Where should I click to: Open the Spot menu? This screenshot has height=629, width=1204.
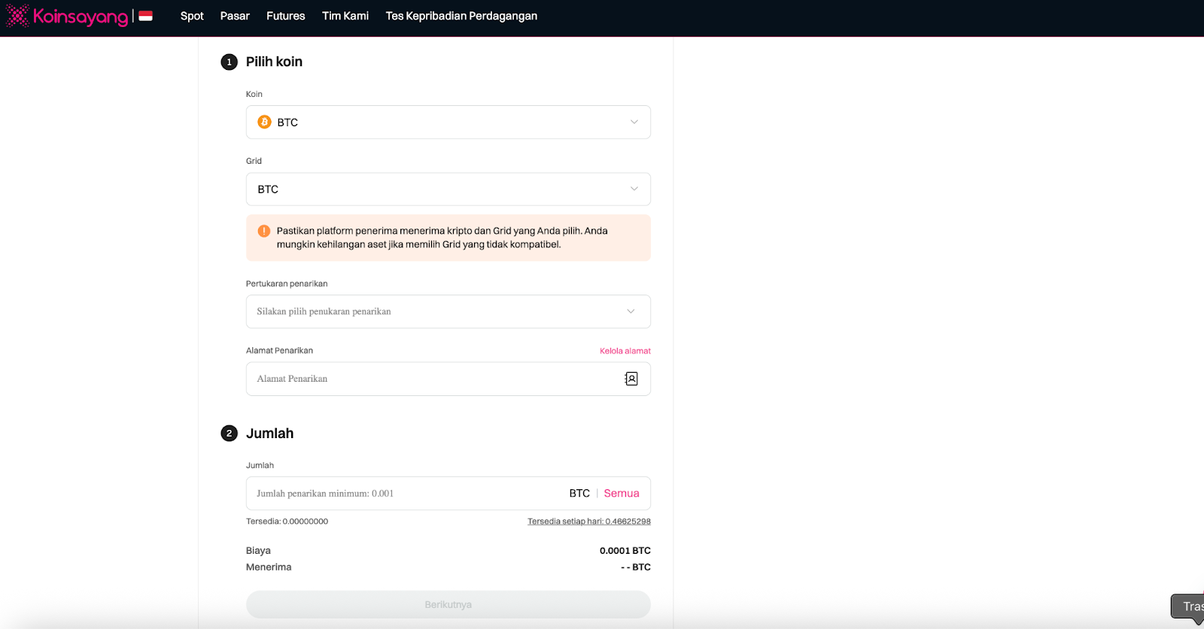tap(192, 16)
